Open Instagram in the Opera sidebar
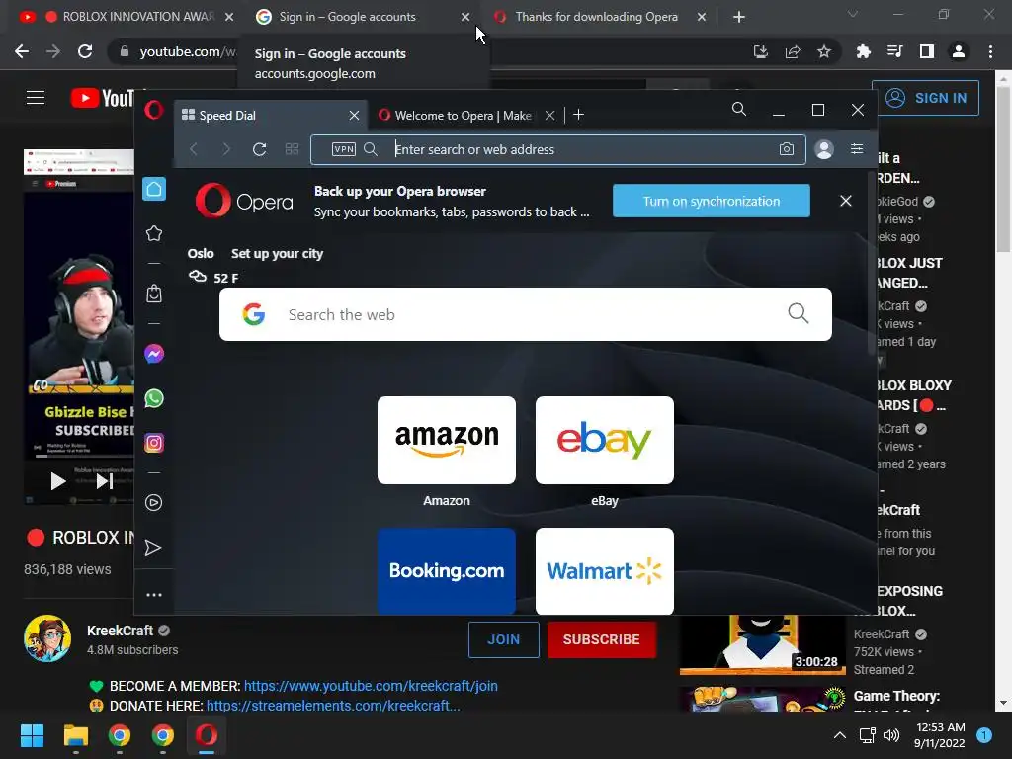The width and height of the screenshot is (1012, 759). (x=154, y=443)
